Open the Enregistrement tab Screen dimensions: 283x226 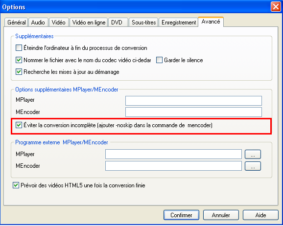[x=178, y=23]
